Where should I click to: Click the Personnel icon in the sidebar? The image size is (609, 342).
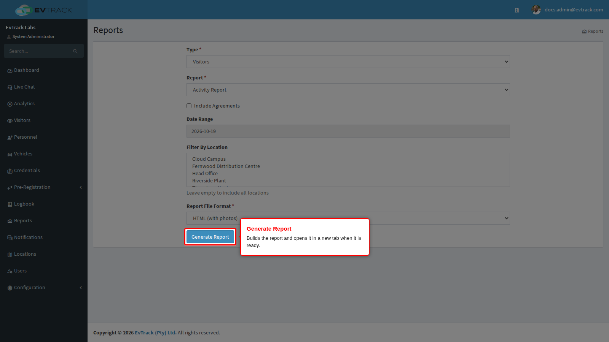click(x=10, y=138)
